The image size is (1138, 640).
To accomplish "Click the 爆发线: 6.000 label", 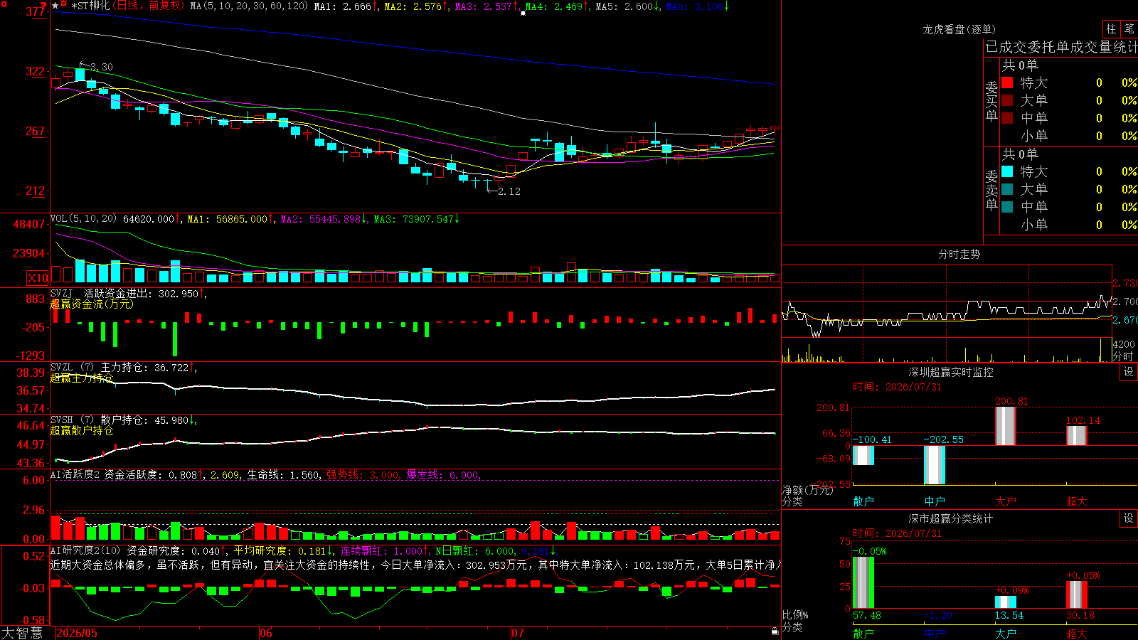I will click(x=443, y=475).
